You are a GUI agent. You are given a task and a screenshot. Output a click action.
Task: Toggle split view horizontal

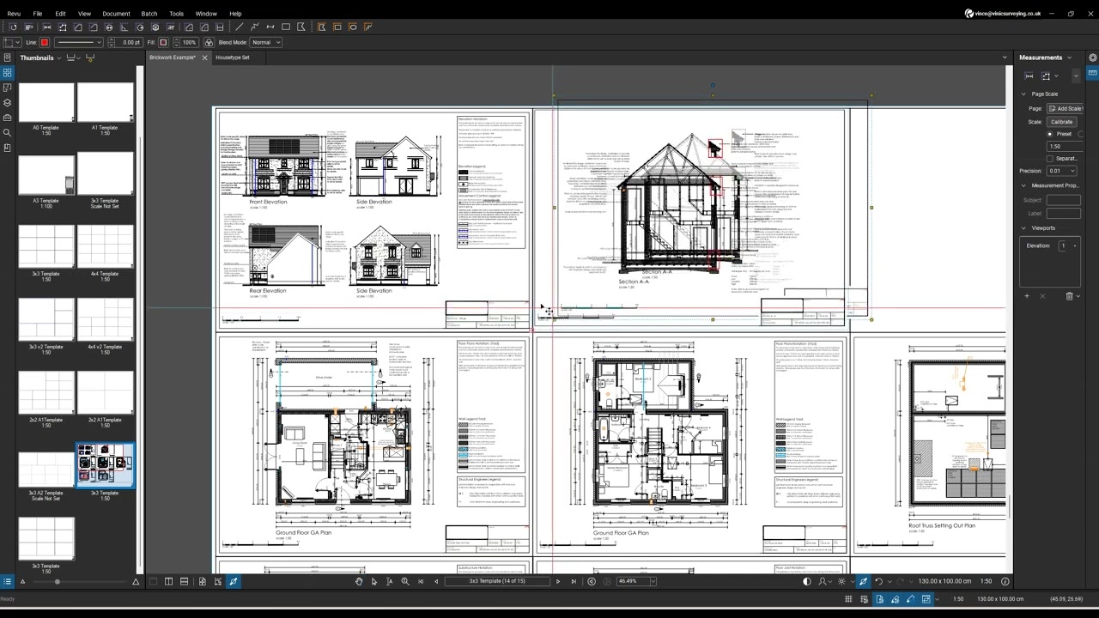(184, 581)
